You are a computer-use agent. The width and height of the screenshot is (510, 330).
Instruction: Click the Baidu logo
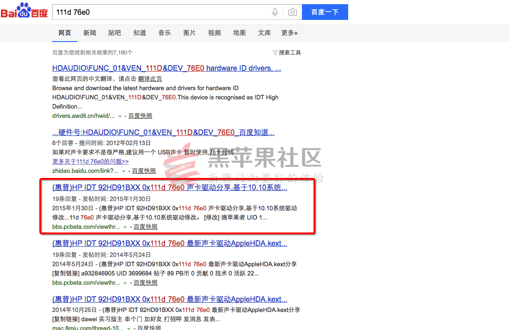[24, 11]
